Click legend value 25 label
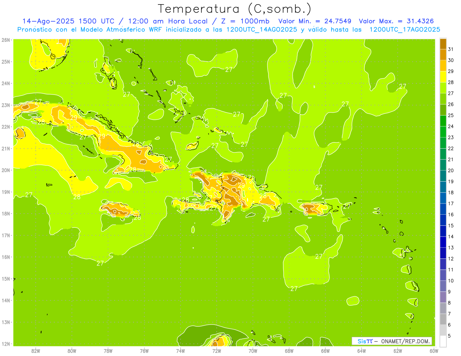The image size is (461, 356). click(451, 115)
